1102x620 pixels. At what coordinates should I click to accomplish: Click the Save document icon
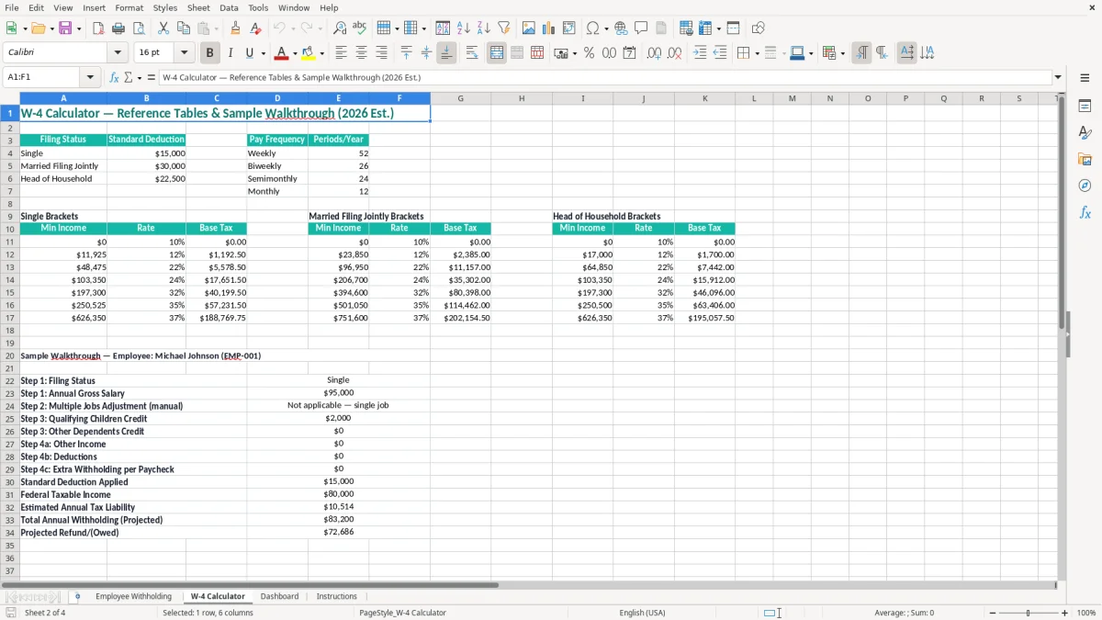pos(65,28)
